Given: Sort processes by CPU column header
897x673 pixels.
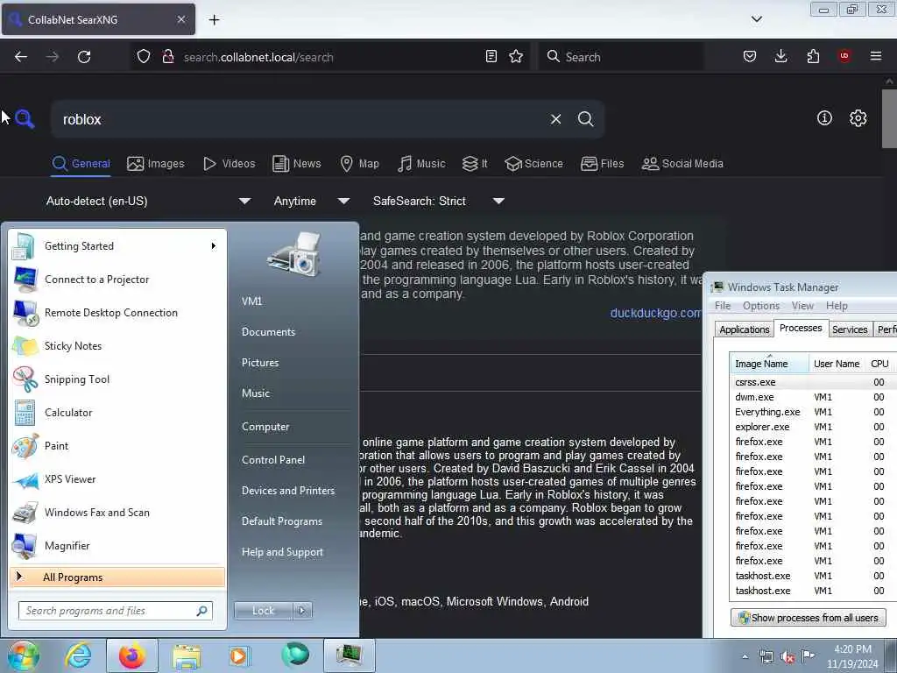Looking at the screenshot, I should [879, 364].
